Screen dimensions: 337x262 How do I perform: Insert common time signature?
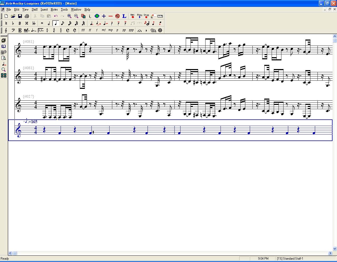tap(68, 30)
